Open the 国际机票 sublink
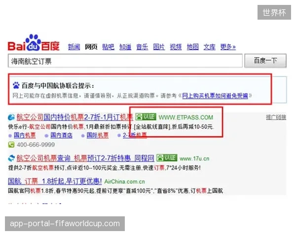The height and width of the screenshot is (236, 296). (x=98, y=135)
